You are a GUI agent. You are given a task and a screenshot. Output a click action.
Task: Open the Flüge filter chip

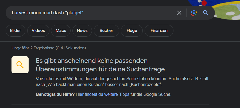pos(132,31)
